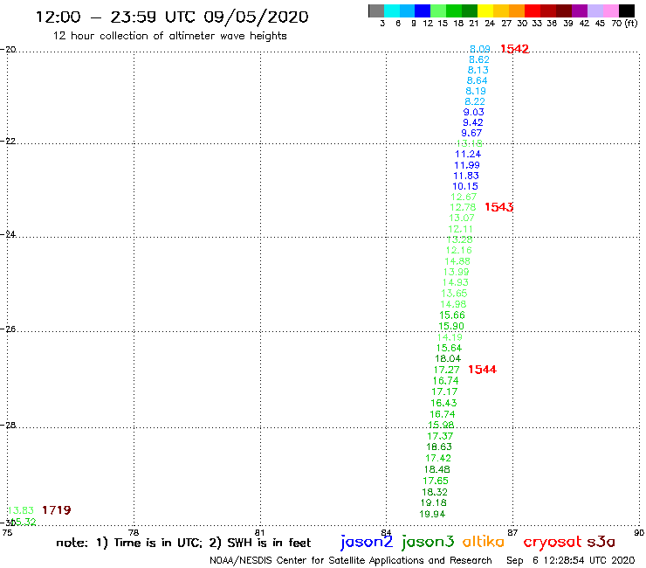Click the value 14.88
The image size is (646, 568).
click(x=457, y=261)
